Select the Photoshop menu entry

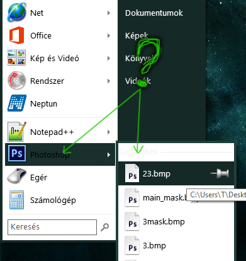coord(60,154)
